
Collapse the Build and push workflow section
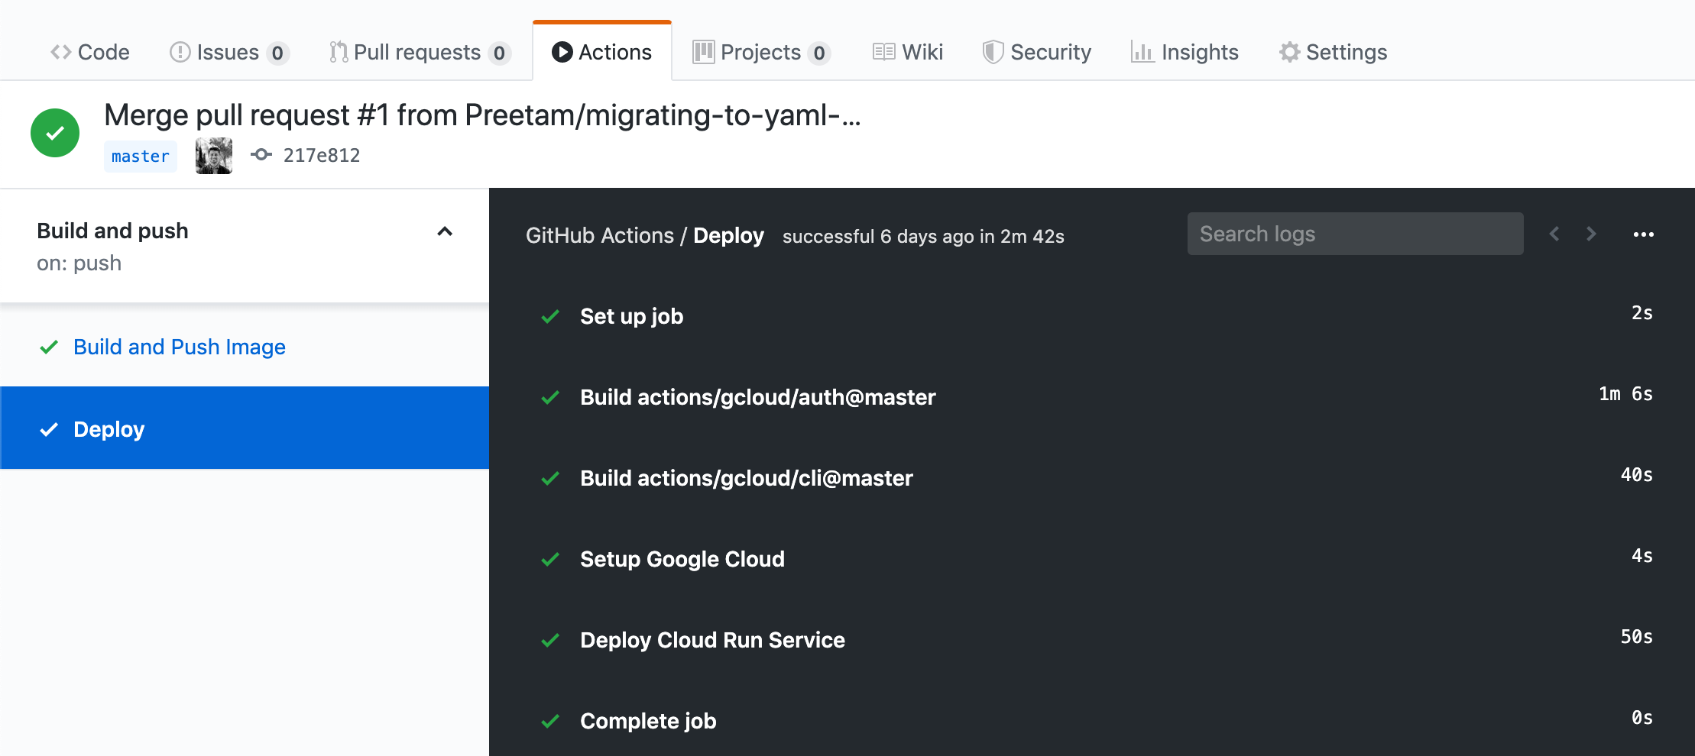coord(445,231)
